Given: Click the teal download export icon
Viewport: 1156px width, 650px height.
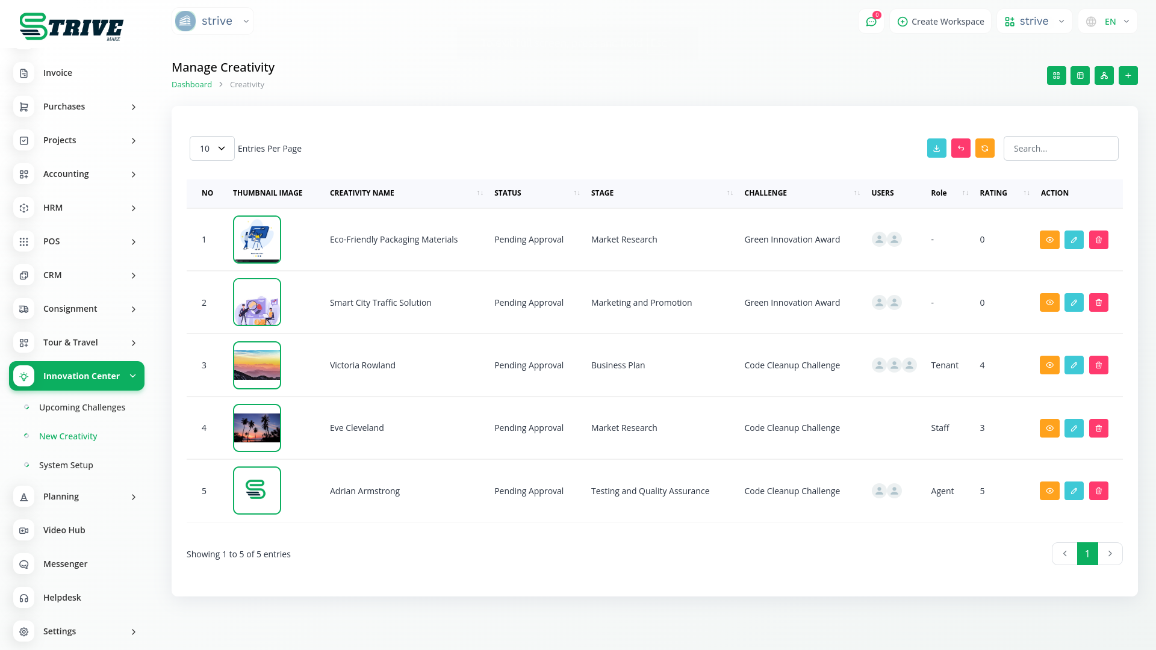Looking at the screenshot, I should tap(936, 149).
